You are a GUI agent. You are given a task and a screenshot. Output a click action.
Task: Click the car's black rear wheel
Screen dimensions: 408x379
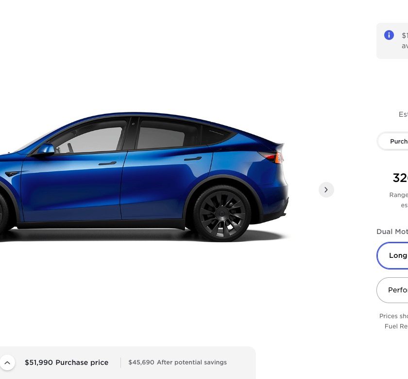tap(222, 214)
